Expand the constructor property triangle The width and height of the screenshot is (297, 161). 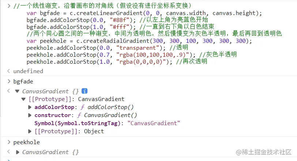pos(30,115)
